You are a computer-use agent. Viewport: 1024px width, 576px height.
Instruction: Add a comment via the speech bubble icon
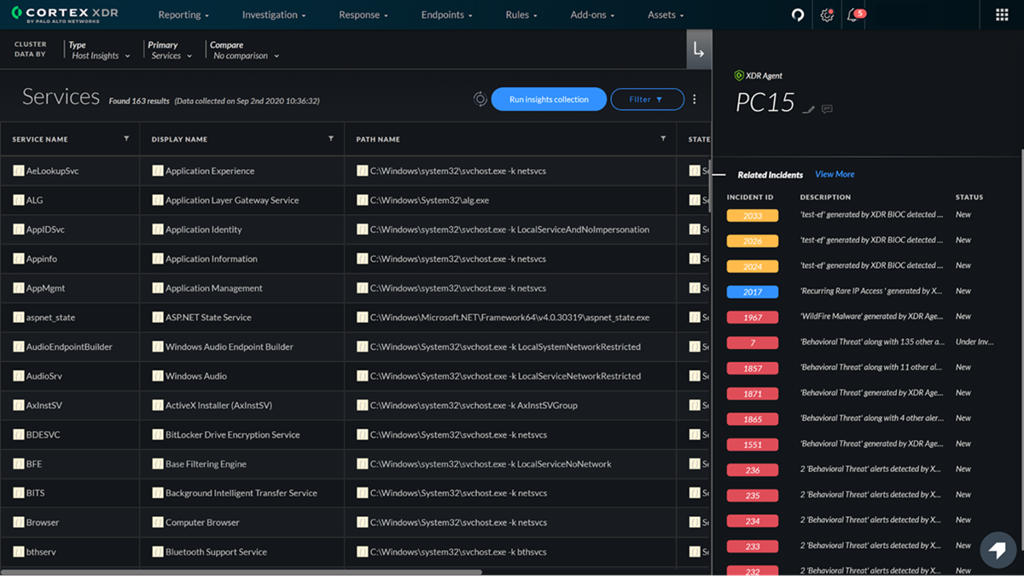pos(827,107)
